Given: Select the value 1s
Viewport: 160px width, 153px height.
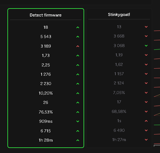Looking at the screenshot, I should point(119,121).
